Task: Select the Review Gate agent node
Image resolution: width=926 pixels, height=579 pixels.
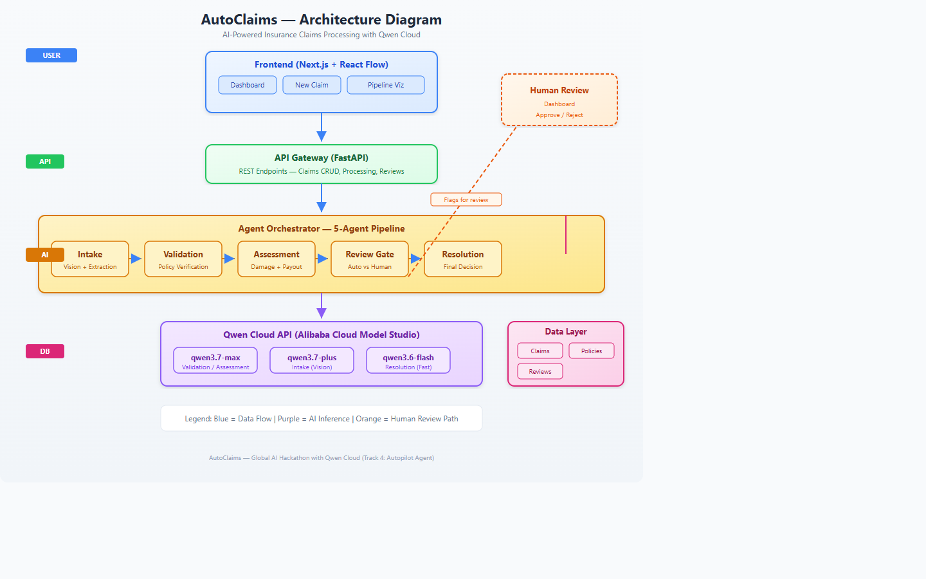Action: pos(370,259)
